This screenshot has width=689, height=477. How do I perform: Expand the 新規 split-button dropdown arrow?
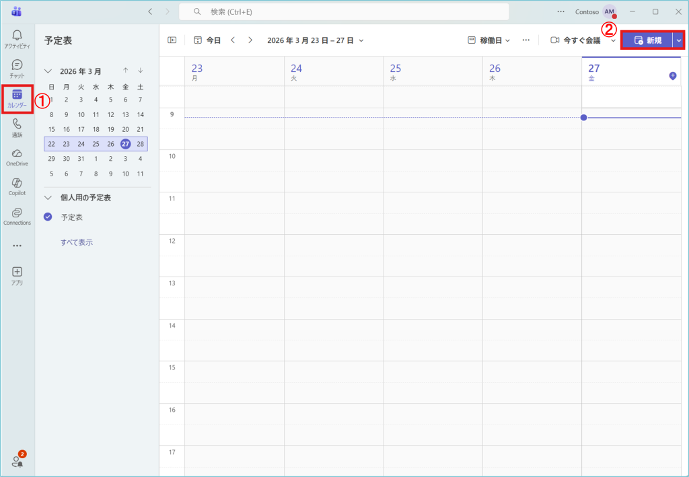point(678,40)
